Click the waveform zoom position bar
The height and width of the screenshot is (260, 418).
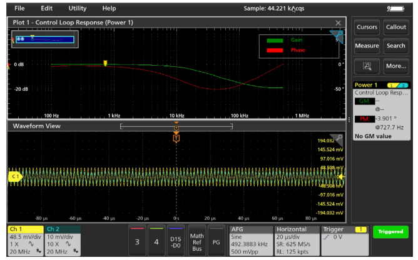coord(176,126)
